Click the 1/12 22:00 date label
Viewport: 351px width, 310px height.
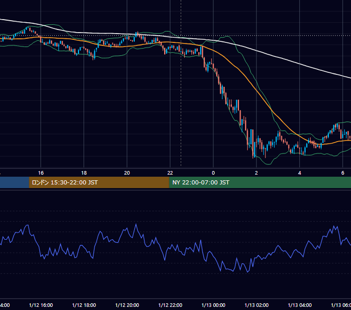[170, 305]
